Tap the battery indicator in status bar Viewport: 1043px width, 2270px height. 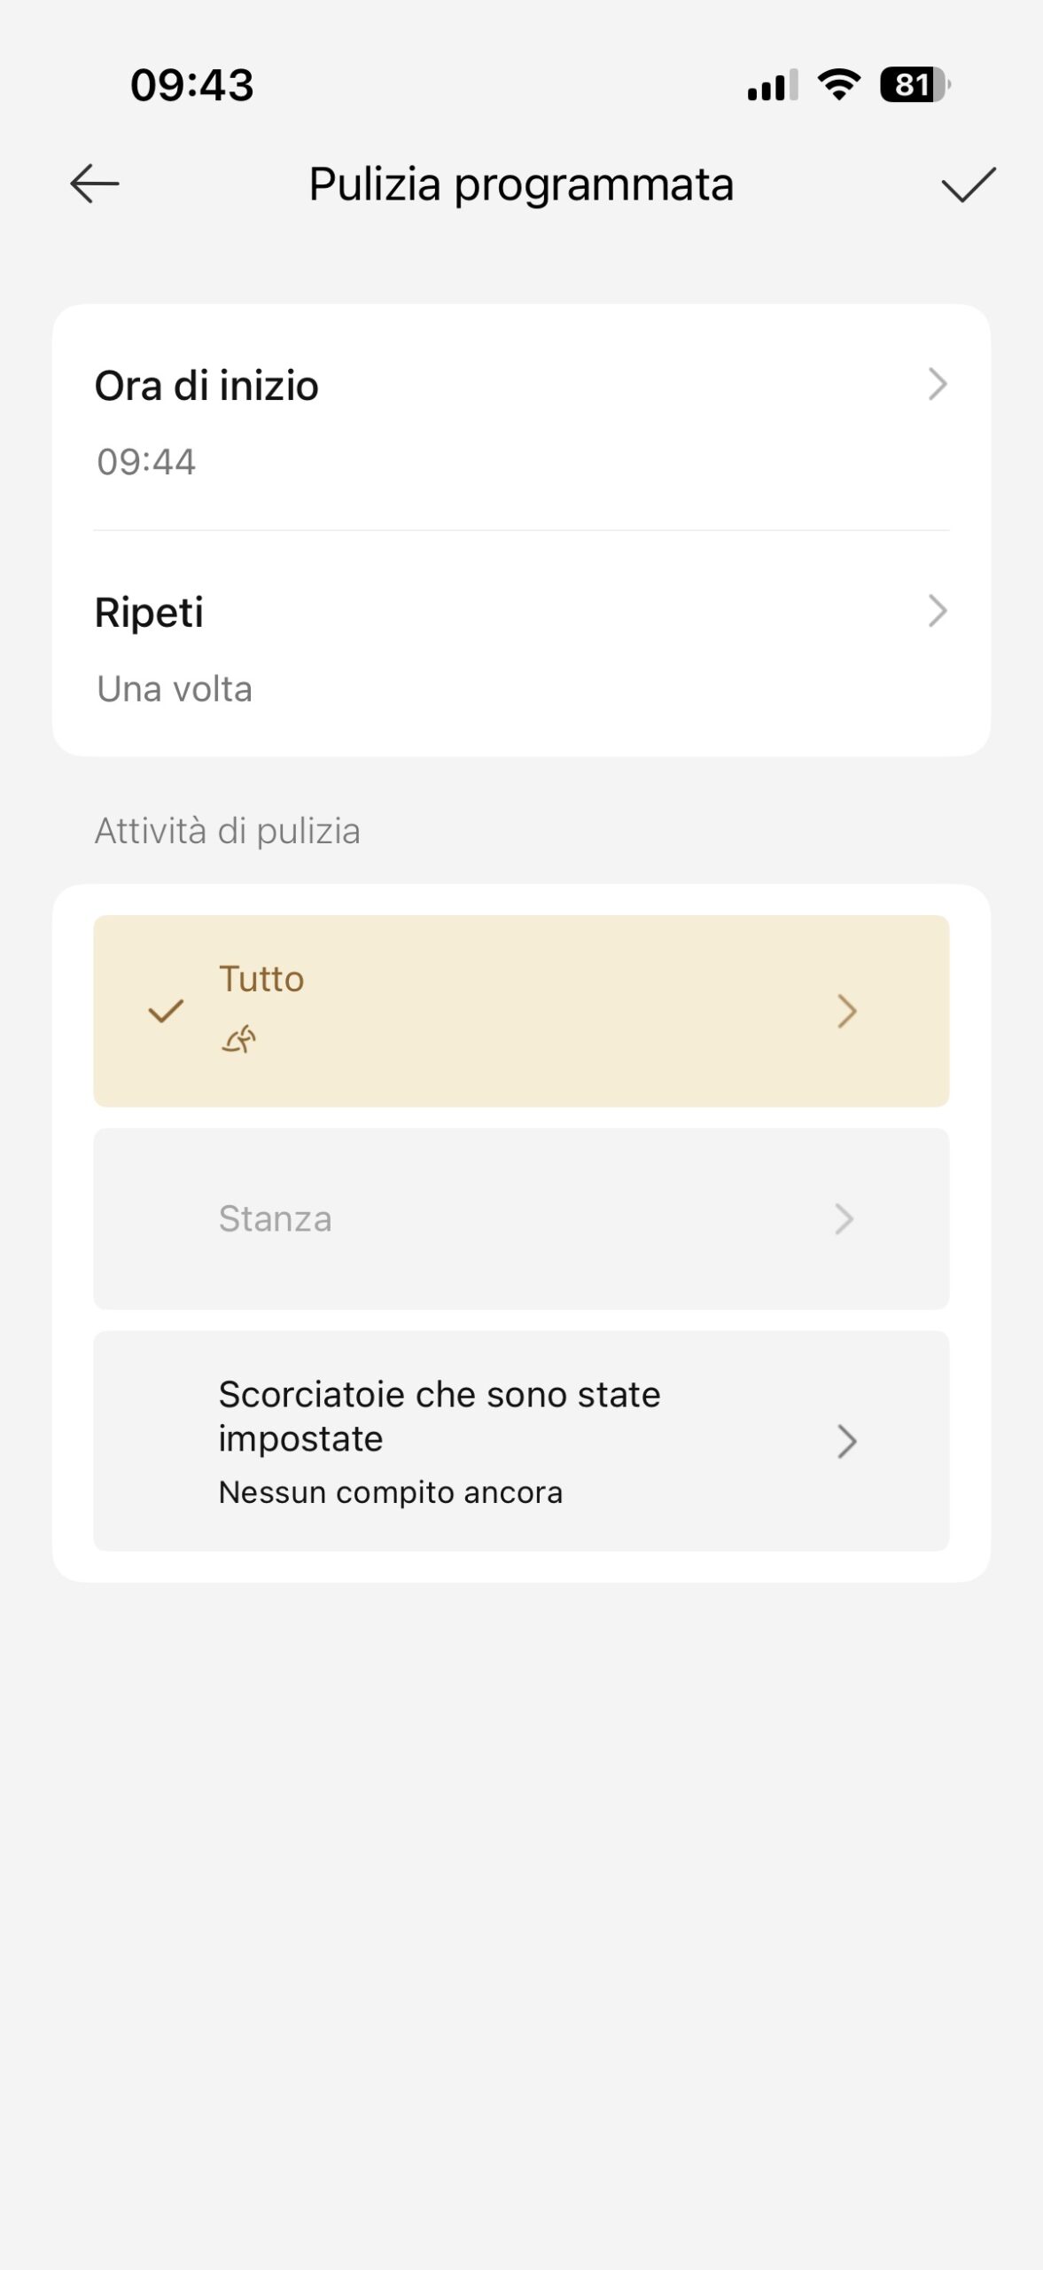pyautogui.click(x=915, y=85)
